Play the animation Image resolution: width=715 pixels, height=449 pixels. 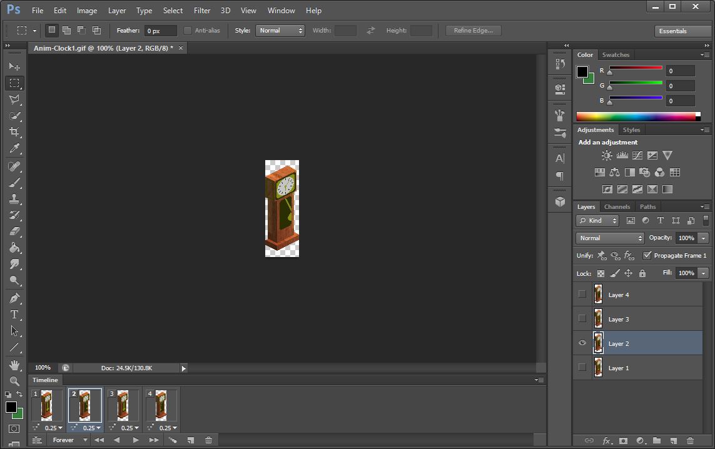coord(135,440)
